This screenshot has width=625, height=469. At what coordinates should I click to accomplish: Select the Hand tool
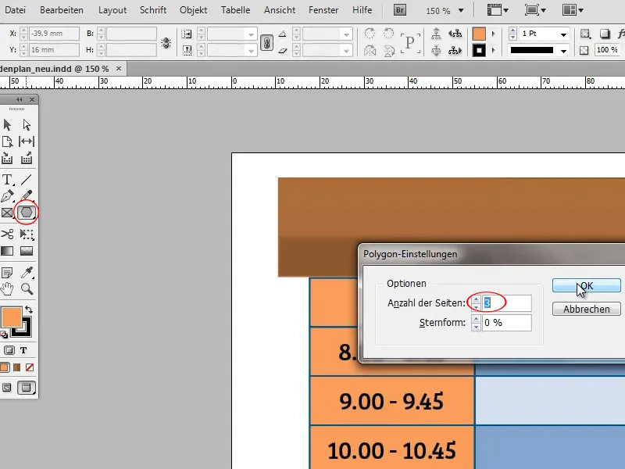coord(7,288)
